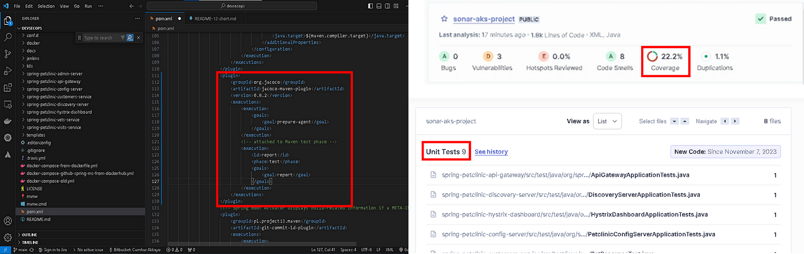
Task: Open the View as List dropdown
Action: point(607,121)
